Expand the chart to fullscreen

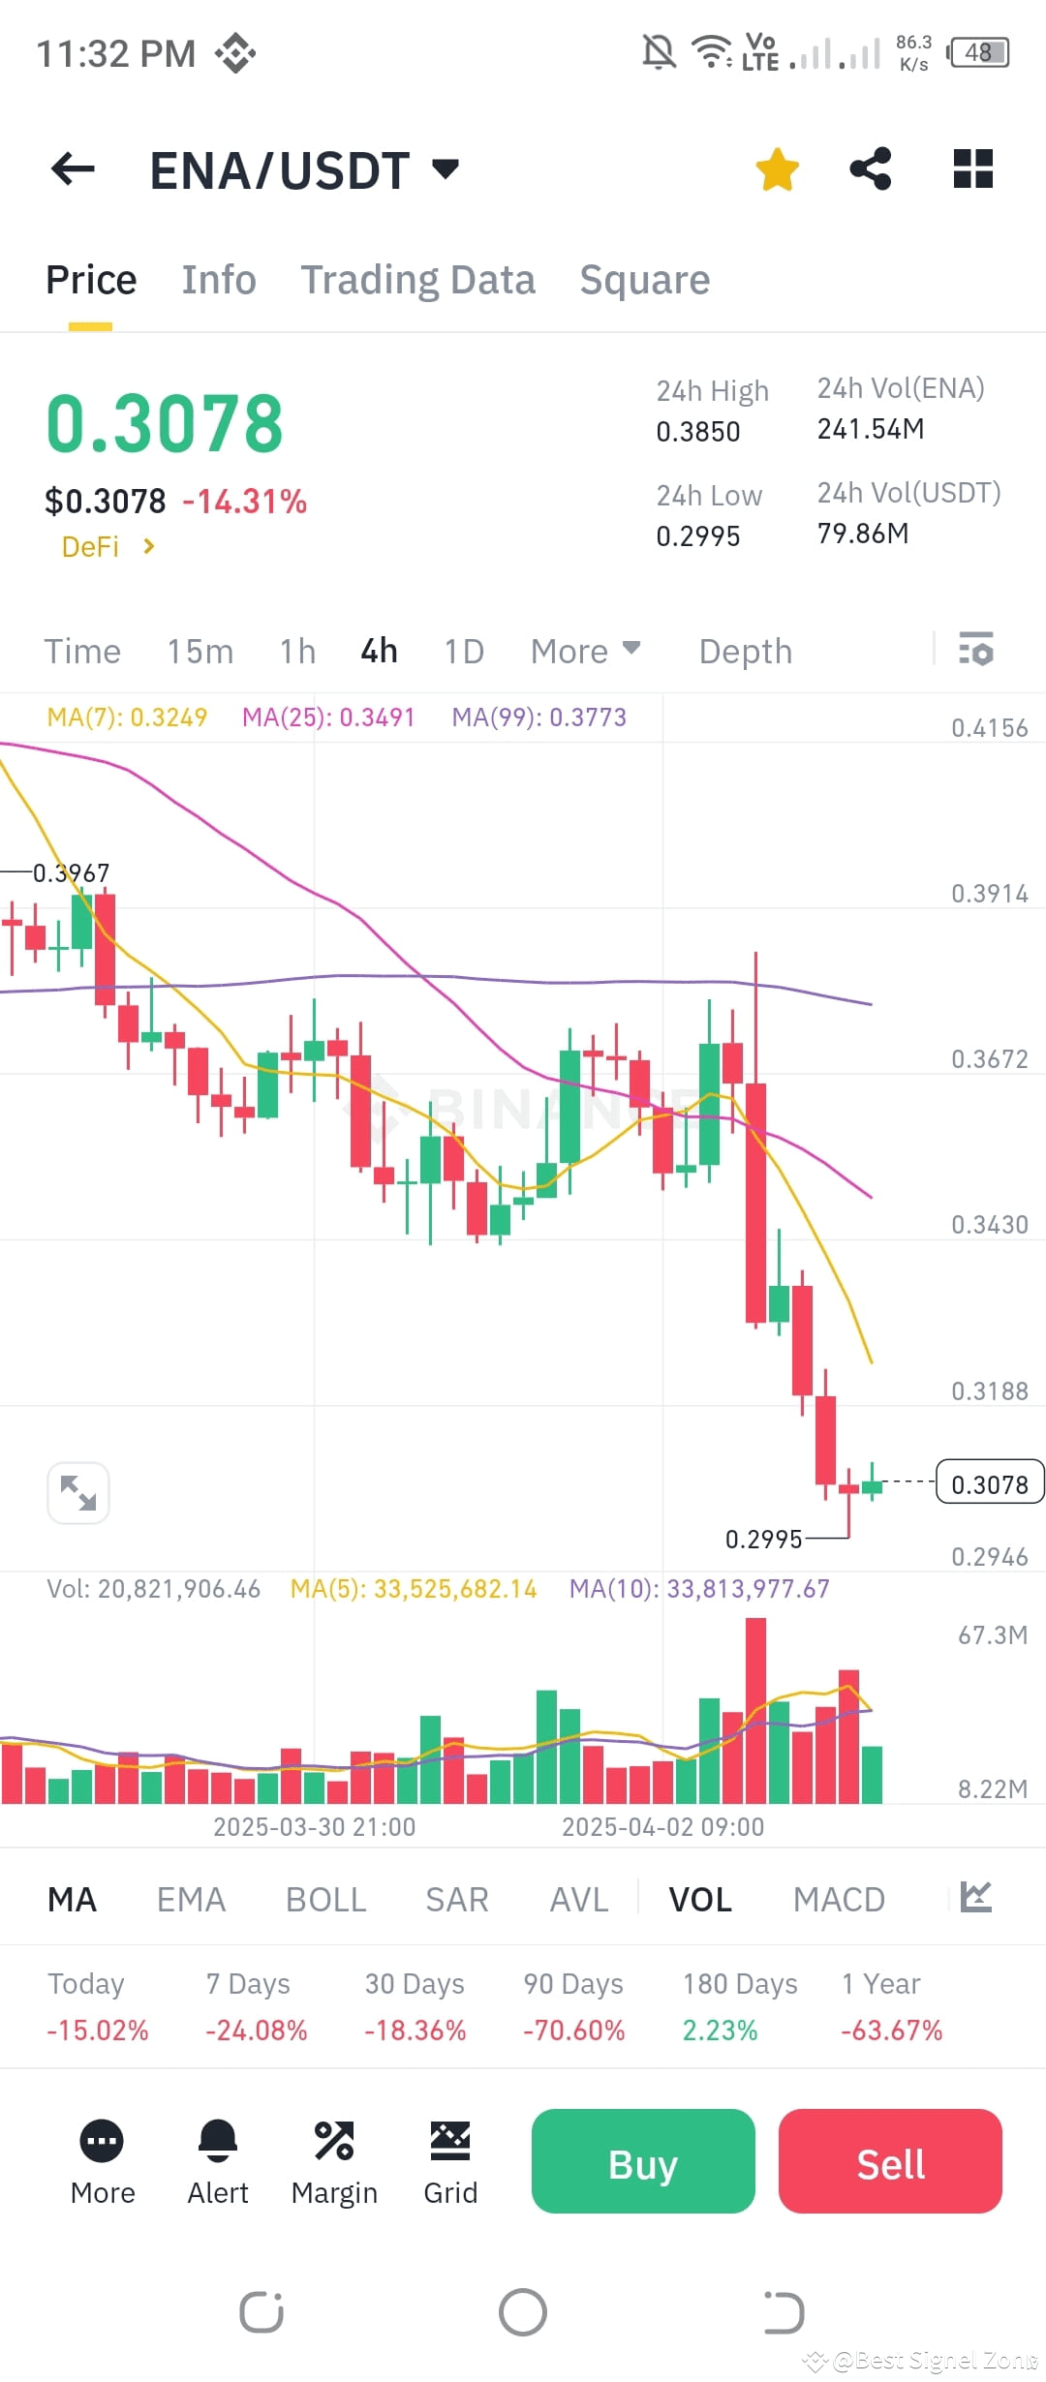click(x=77, y=1492)
